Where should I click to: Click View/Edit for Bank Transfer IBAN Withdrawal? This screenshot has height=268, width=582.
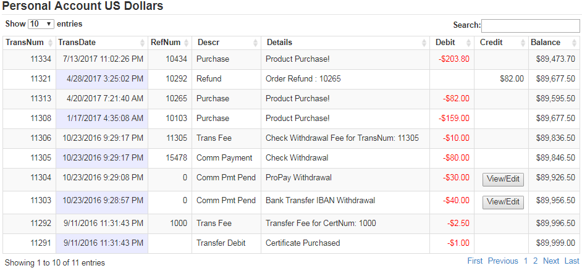click(503, 203)
